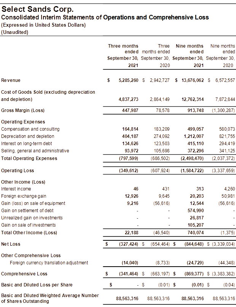Click net loss value (3,339,034)

[223, 244]
